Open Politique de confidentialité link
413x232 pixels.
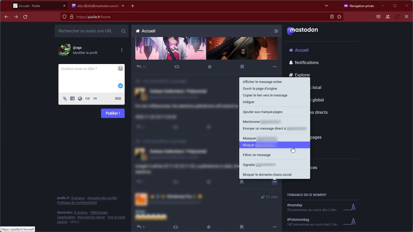click(77, 203)
